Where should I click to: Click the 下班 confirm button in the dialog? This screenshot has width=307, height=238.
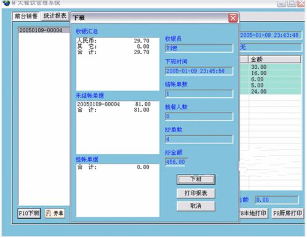pyautogui.click(x=196, y=180)
